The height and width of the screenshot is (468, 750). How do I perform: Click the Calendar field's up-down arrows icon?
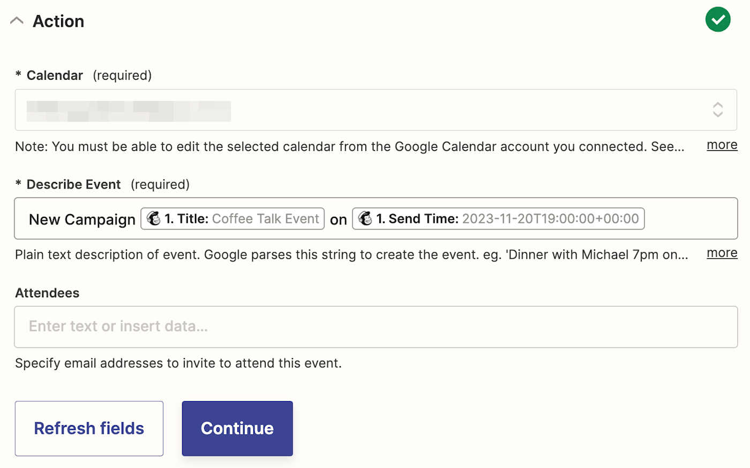717,110
